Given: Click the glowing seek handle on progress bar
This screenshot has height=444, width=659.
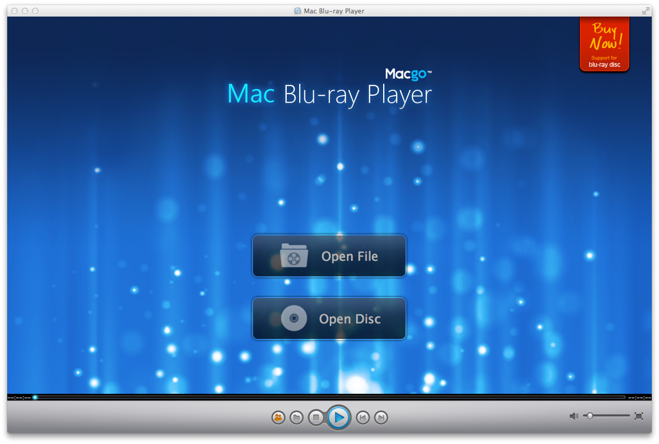Looking at the screenshot, I should (x=35, y=397).
